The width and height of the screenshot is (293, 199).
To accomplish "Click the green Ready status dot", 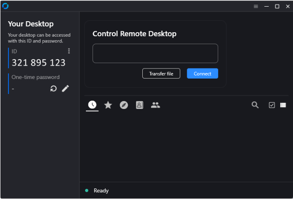I will [x=87, y=191].
